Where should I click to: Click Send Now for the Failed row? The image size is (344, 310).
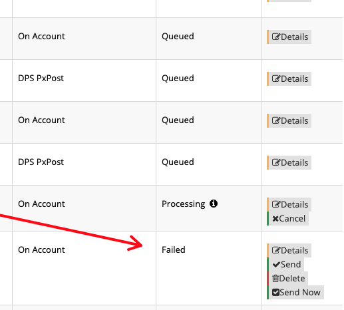(x=295, y=292)
